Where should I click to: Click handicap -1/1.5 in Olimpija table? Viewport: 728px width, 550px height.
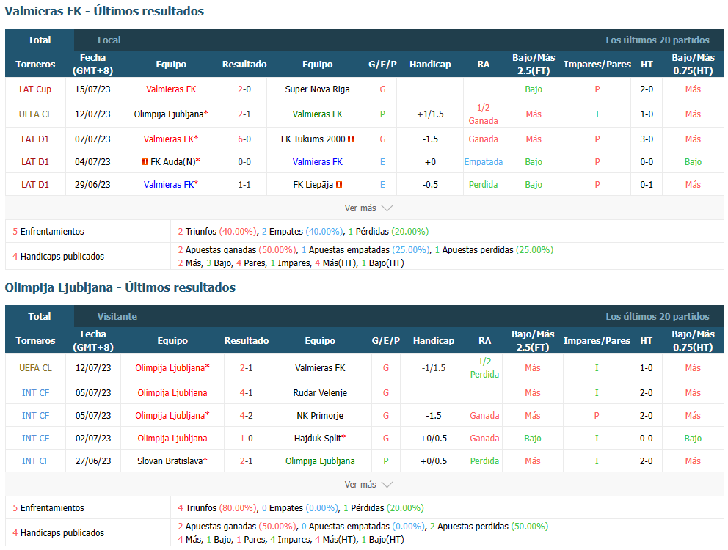pyautogui.click(x=433, y=368)
